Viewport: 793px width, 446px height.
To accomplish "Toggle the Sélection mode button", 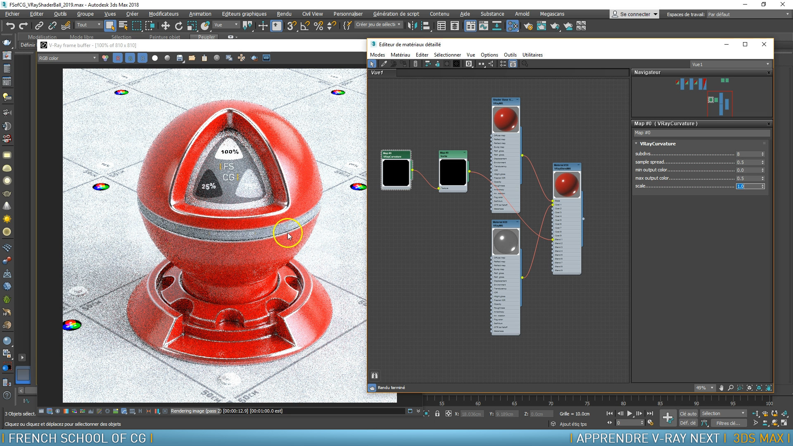I will pyautogui.click(x=120, y=36).
